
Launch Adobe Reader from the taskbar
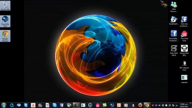pyautogui.click(x=119, y=105)
